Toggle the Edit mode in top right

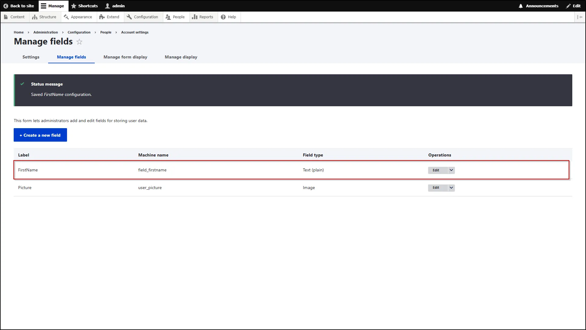pyautogui.click(x=574, y=6)
